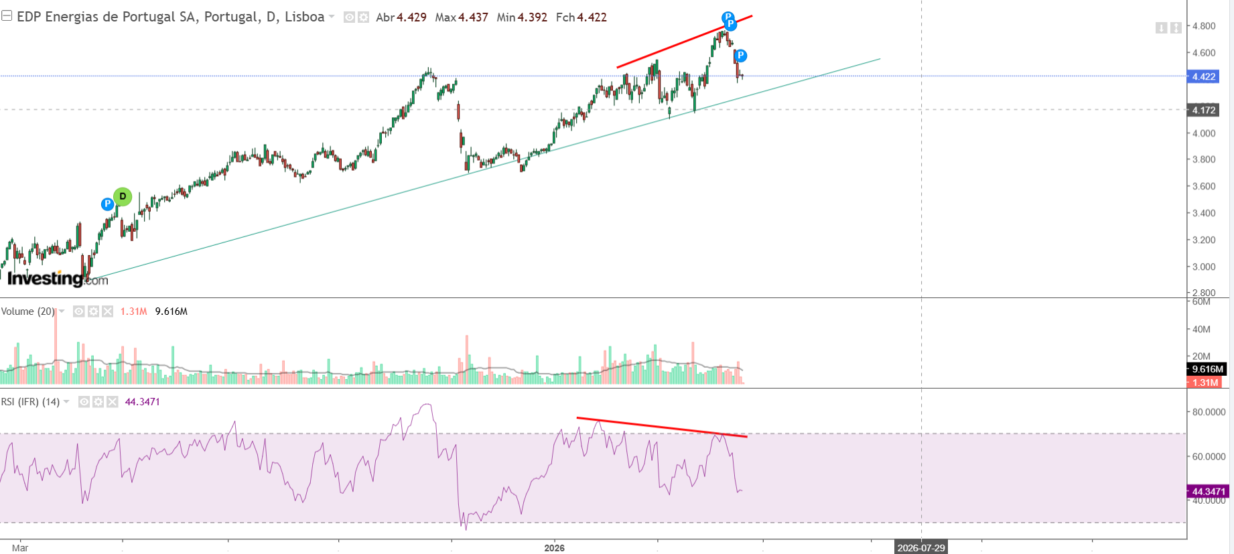
Task: Open settings for the EDP main series
Action: (363, 17)
